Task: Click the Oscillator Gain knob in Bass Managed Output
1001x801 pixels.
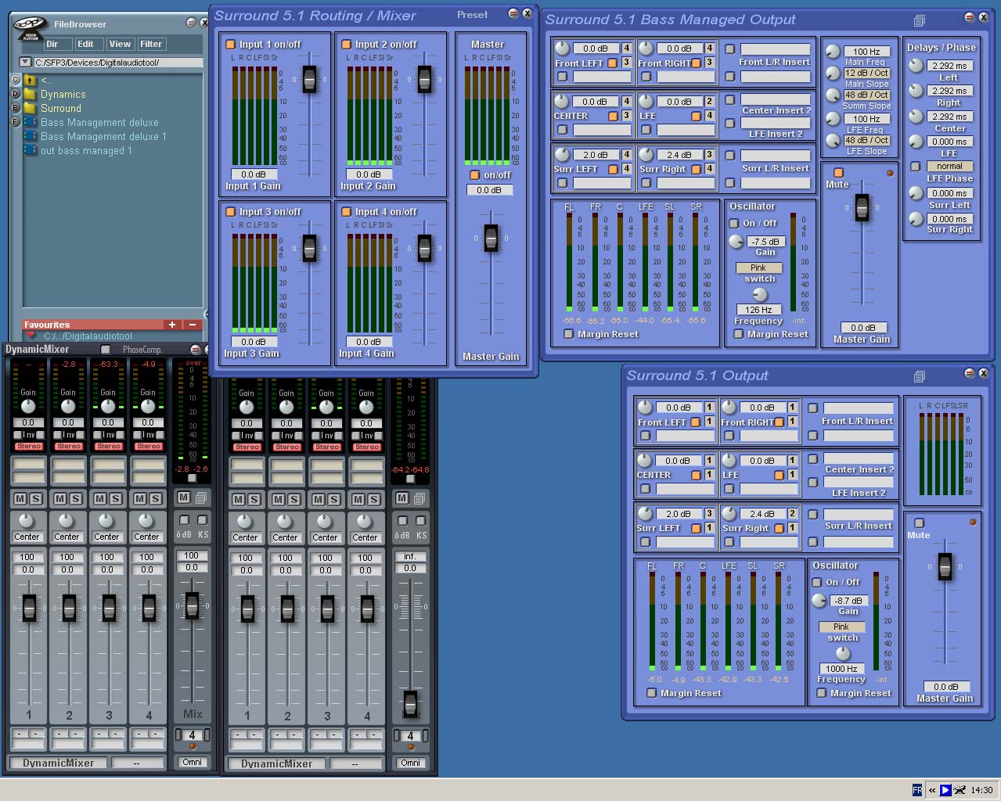Action: pos(736,242)
